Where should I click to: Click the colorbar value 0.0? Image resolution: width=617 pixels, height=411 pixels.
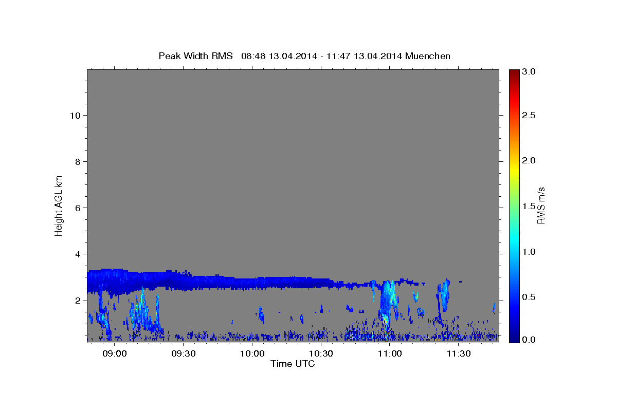(x=529, y=340)
